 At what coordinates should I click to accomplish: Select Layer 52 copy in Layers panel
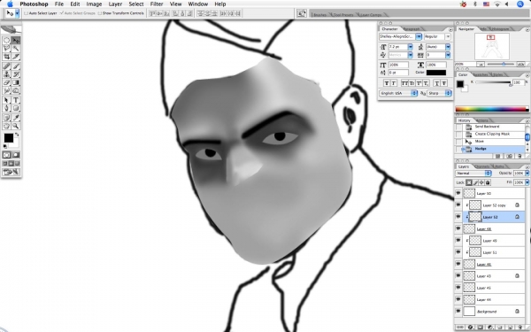[x=494, y=205]
